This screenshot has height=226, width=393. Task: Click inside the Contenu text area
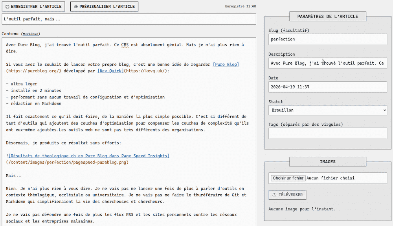tap(129, 118)
